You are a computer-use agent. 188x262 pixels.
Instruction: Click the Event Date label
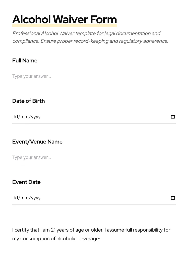tap(26, 182)
